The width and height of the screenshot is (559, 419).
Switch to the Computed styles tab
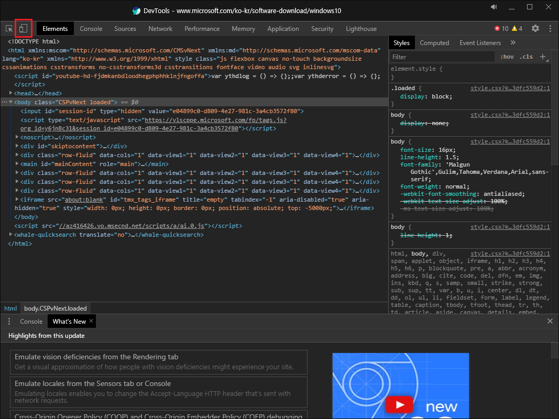[434, 43]
